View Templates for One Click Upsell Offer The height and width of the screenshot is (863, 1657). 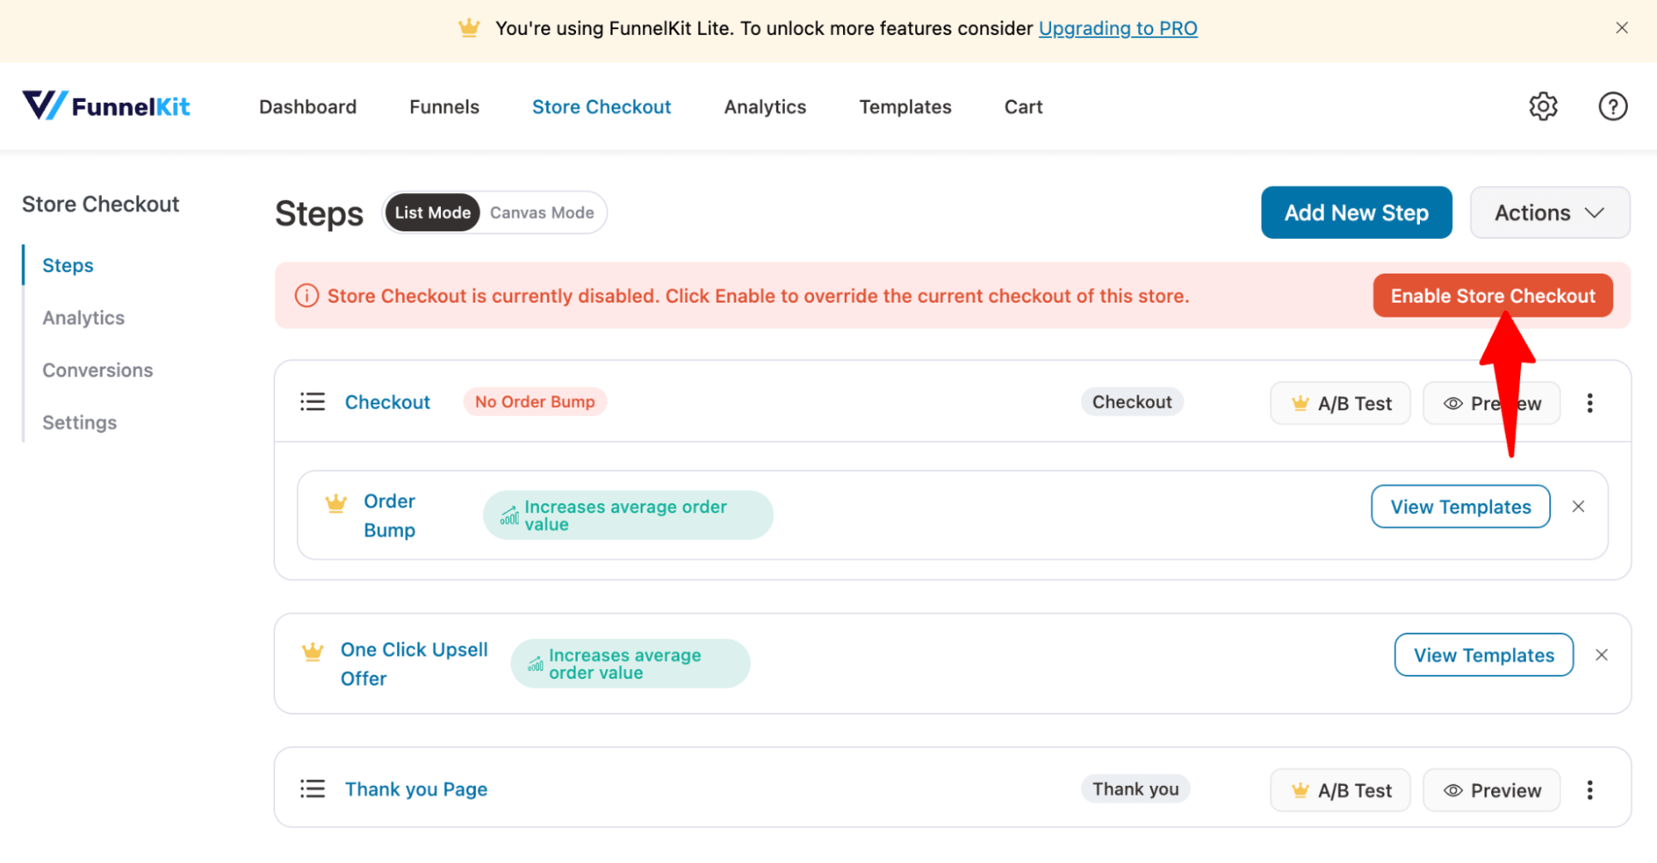[1484, 655]
